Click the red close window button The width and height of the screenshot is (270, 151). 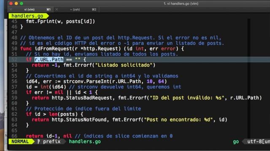(x=11, y=3)
